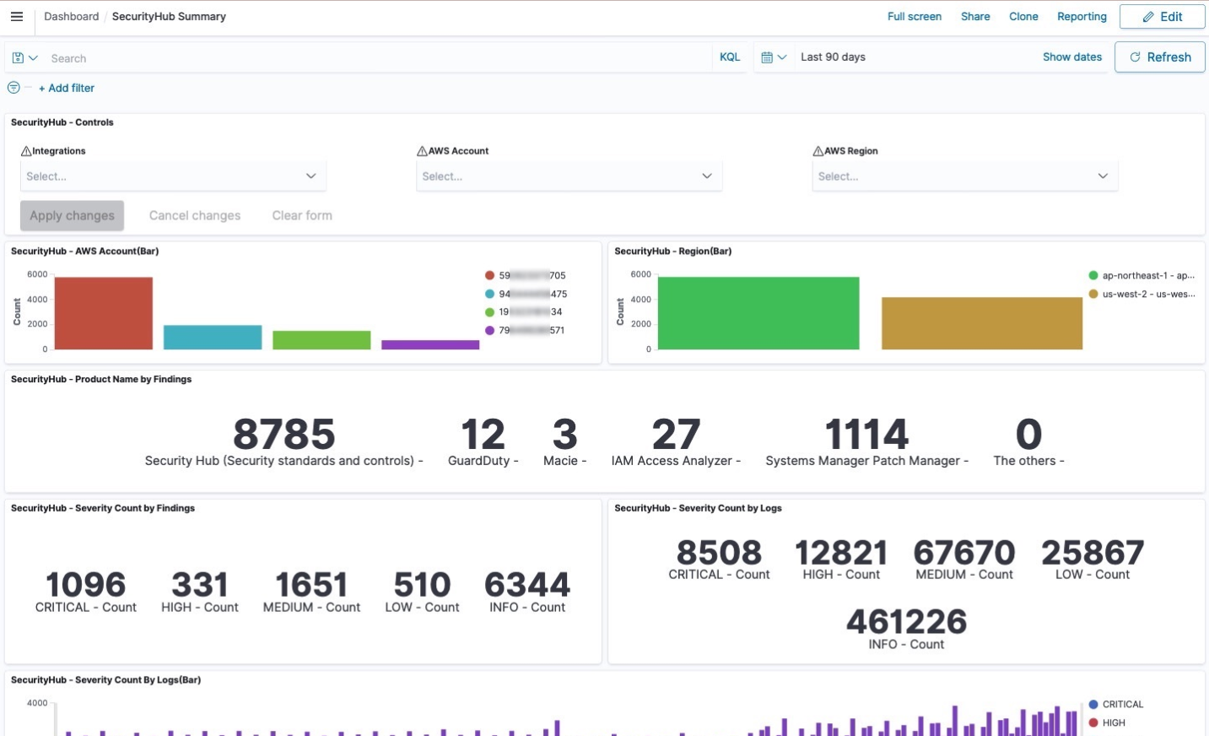The height and width of the screenshot is (736, 1209).
Task: Go to the Dashboard breadcrumb
Action: (x=71, y=16)
